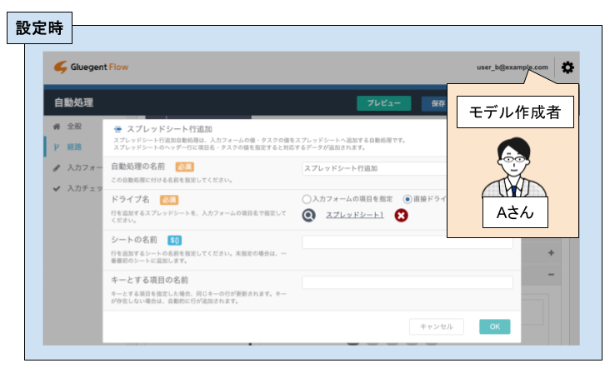Viewport: 610px width, 373px height.
Task: Click the ${} placeholder badge for シートの名前
Action: 174,241
